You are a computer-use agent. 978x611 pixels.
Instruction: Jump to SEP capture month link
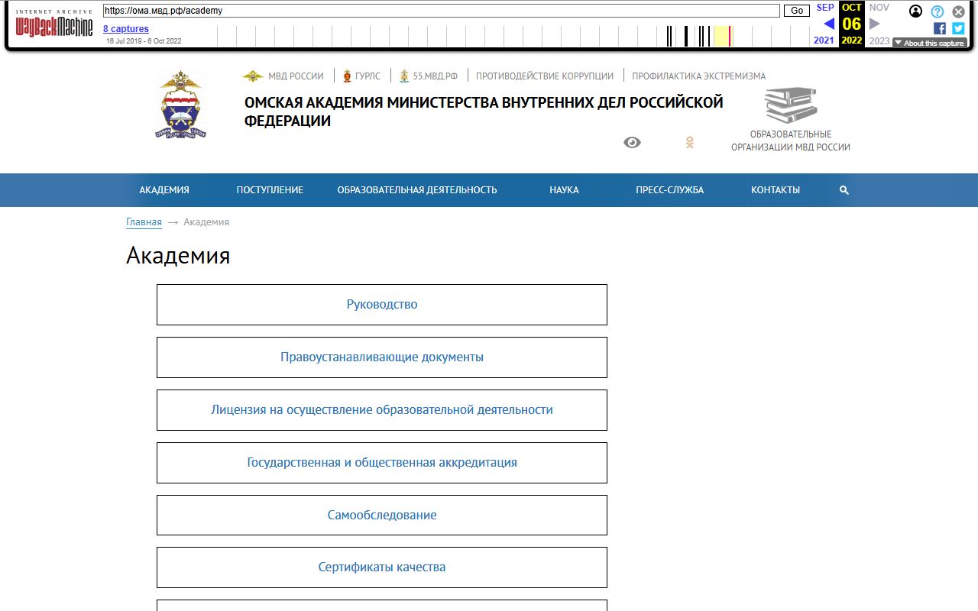(x=825, y=7)
